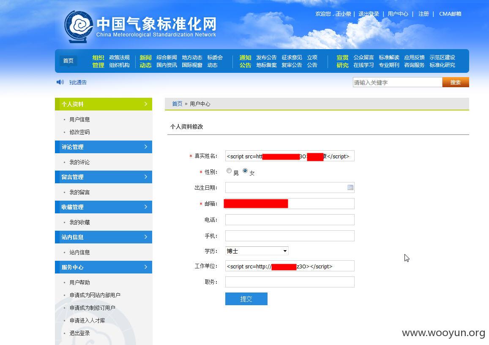Open 综合新闻 navigation item
Viewport: 489px width, 345px height.
[167, 58]
